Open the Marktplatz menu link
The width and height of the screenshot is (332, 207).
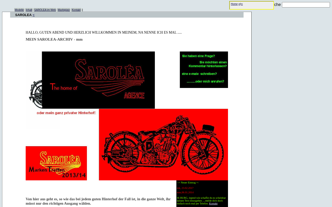(64, 10)
